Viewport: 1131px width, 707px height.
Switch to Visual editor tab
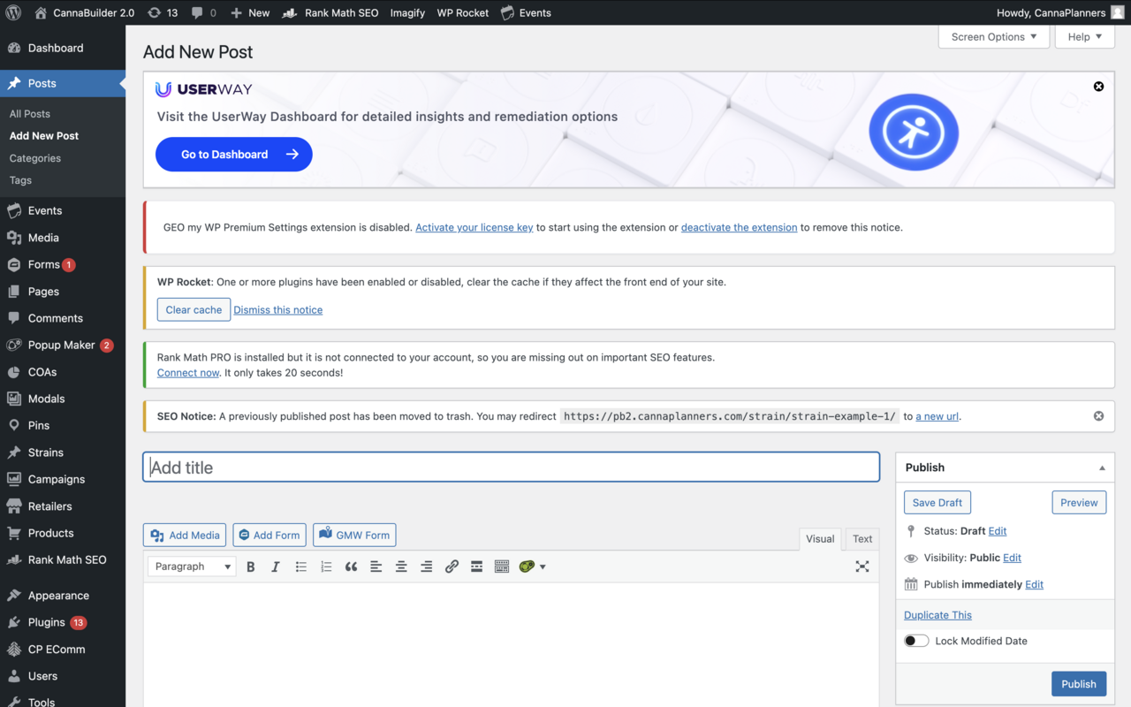(x=820, y=539)
